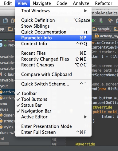This screenshot has height=151, width=118.
Task: Open the Edit menu
Action: pyautogui.click(x=8, y=3)
